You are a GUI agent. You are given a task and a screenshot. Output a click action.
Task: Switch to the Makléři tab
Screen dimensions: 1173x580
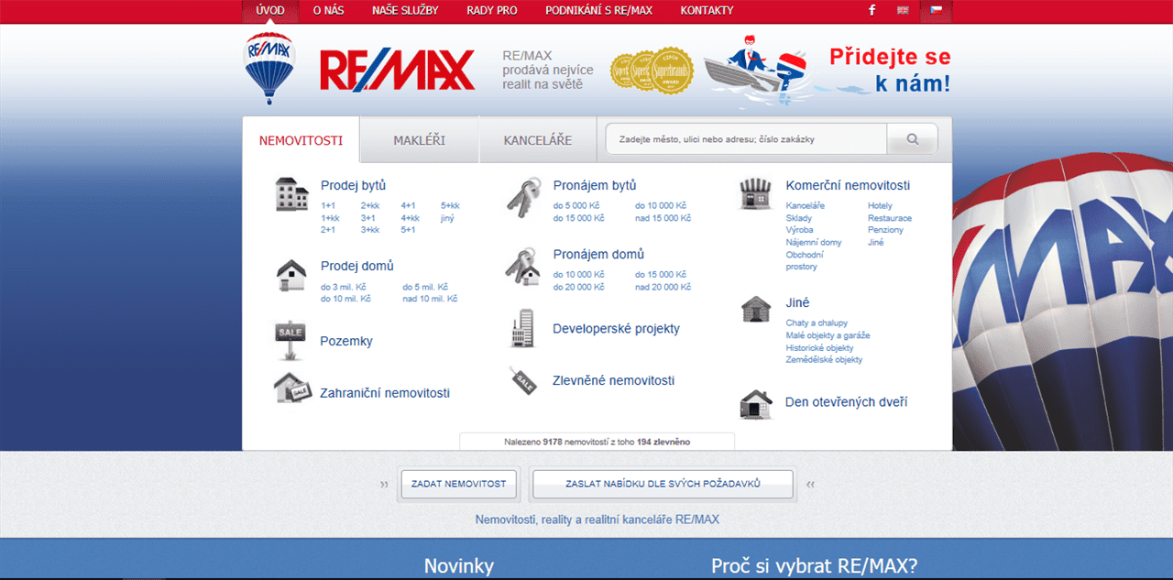click(x=419, y=140)
